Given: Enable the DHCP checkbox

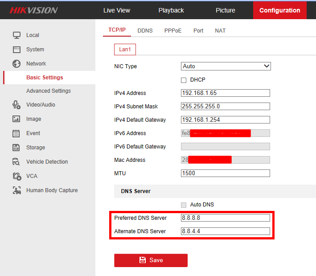Looking at the screenshot, I should pyautogui.click(x=184, y=80).
